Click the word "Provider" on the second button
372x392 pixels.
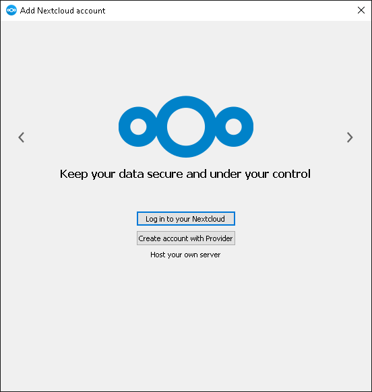(x=219, y=238)
